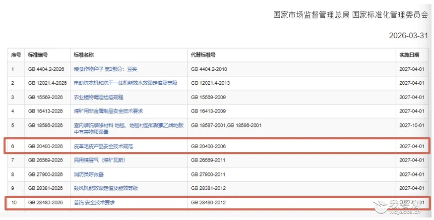The height and width of the screenshot is (220, 434).
Task: Open the 农业植物调运检疫规程 link
Action: point(99,97)
